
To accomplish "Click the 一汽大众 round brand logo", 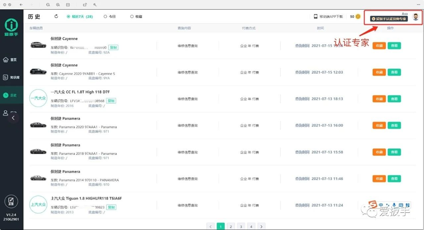I will point(38,98).
